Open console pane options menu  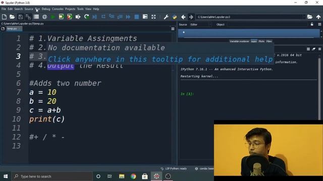click(319, 49)
